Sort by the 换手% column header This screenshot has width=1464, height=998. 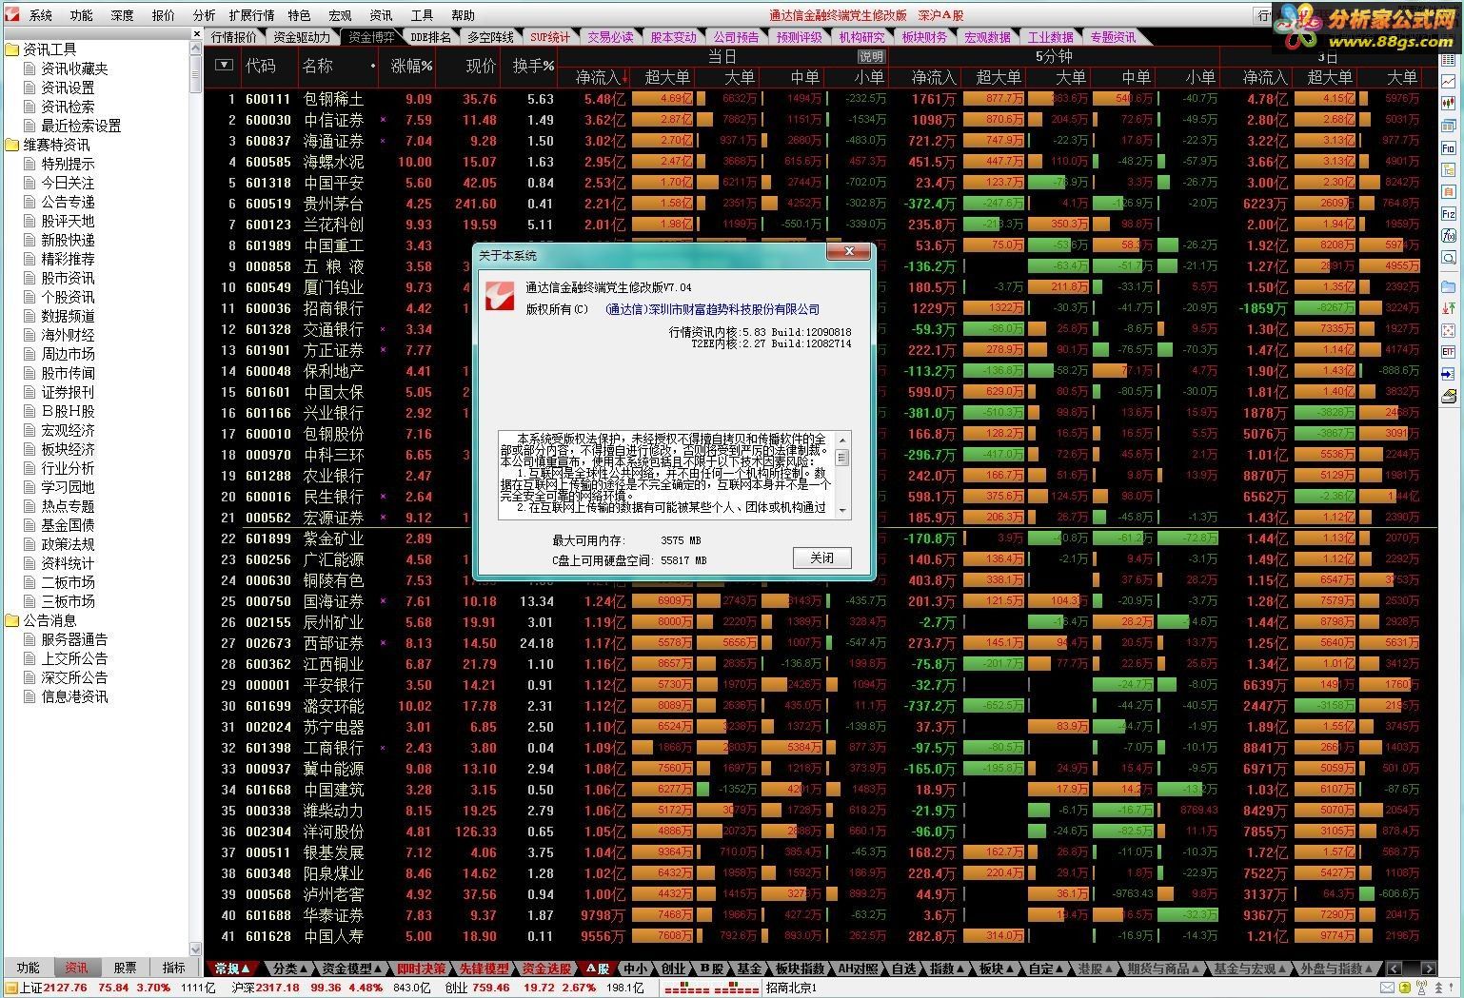533,66
